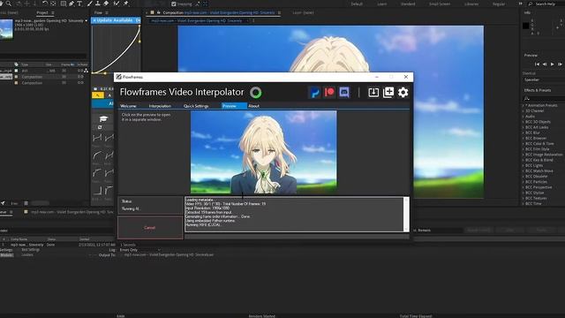
Task: Expand the Audio effects category
Action: 524,117
